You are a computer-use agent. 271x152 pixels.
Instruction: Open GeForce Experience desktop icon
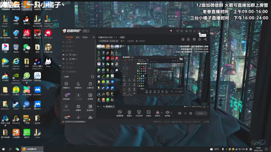click(16, 78)
